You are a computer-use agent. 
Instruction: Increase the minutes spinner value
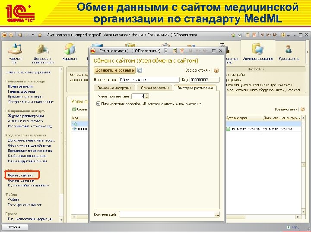146,95
